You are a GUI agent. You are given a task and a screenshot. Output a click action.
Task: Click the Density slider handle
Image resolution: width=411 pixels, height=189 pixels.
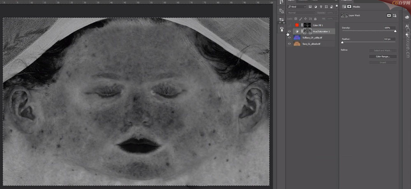tap(395, 31)
